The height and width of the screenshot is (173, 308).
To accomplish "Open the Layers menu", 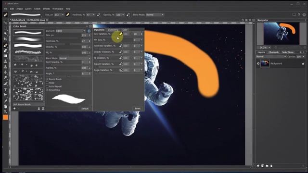I will (28, 9).
